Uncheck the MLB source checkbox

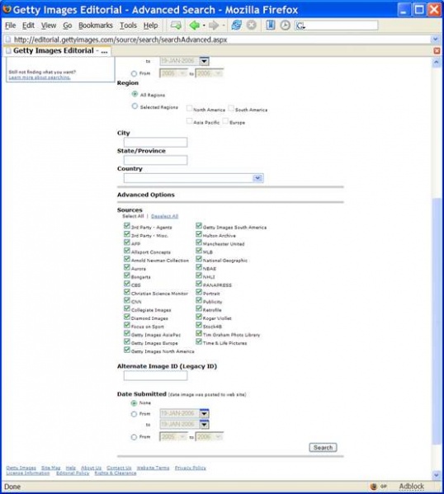coord(199,251)
